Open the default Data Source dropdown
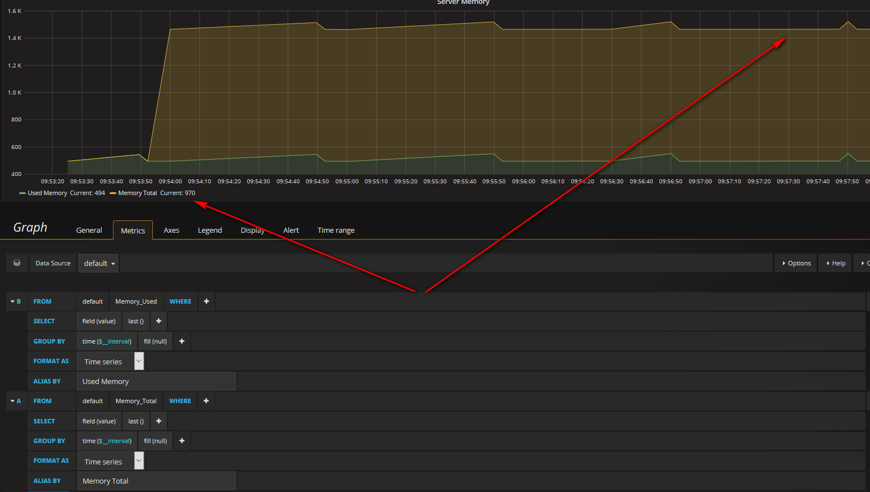 [98, 263]
